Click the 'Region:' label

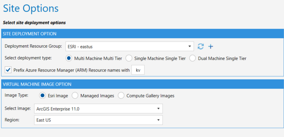point(12,120)
